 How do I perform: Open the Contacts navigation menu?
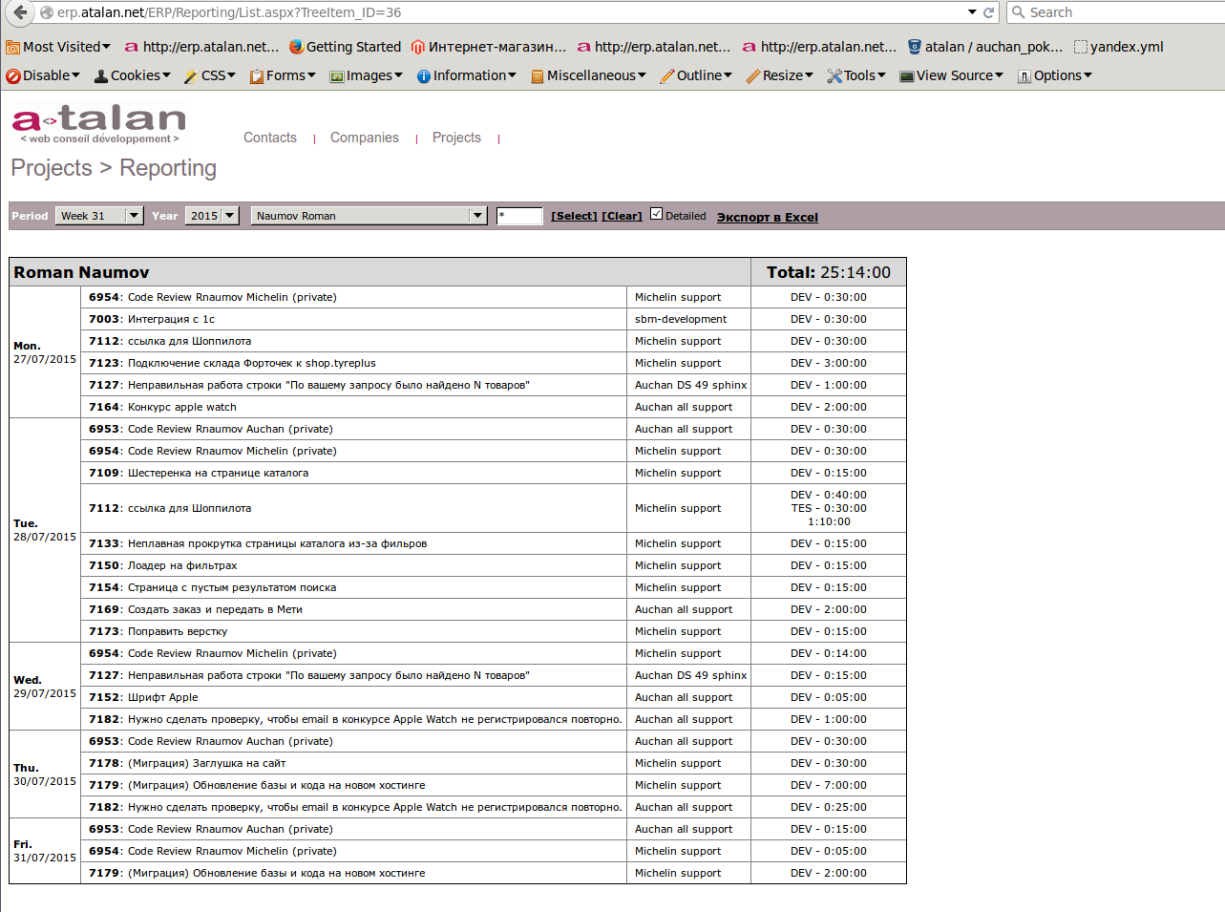(x=270, y=138)
